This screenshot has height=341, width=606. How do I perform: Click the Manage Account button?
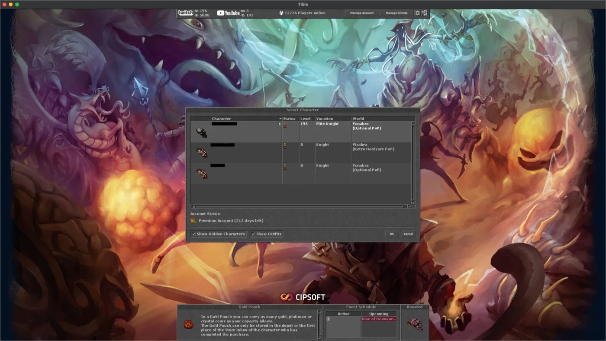click(x=362, y=13)
